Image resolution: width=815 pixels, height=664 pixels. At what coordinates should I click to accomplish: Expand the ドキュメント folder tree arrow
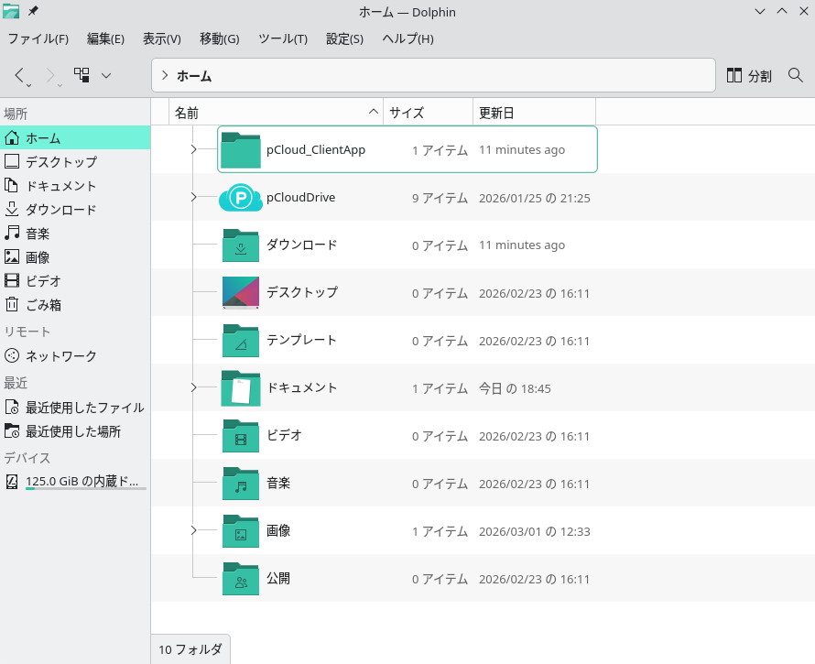193,388
